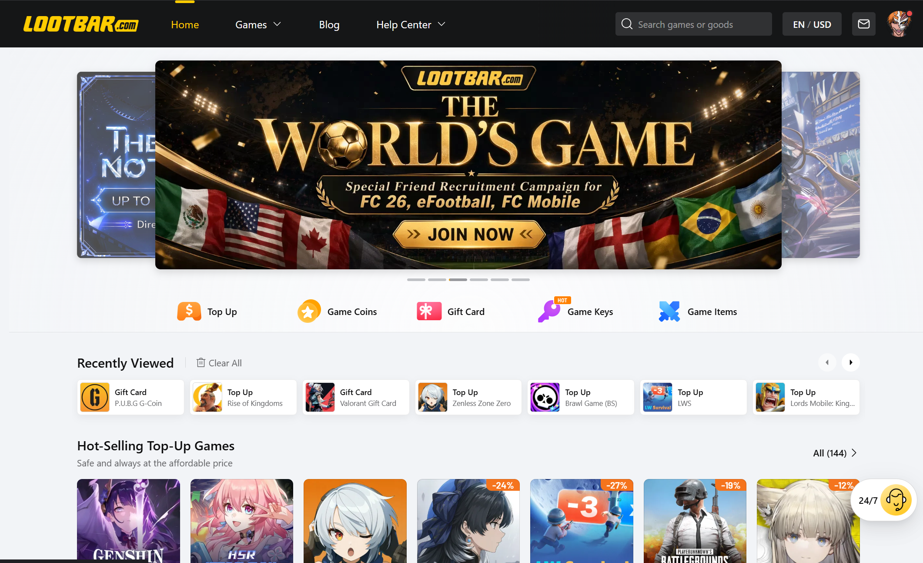
Task: Click the Zenless Zone Zero text label
Action: 482,403
